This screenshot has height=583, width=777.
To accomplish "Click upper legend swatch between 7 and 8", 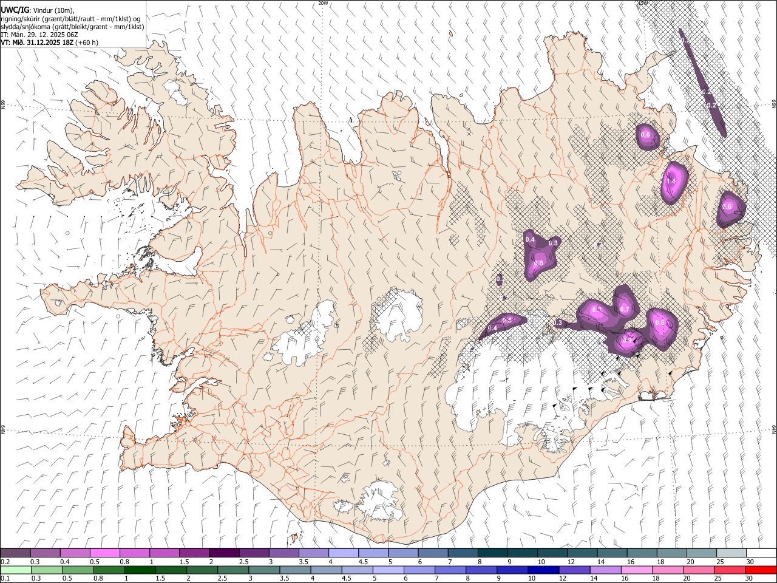I will [463, 553].
